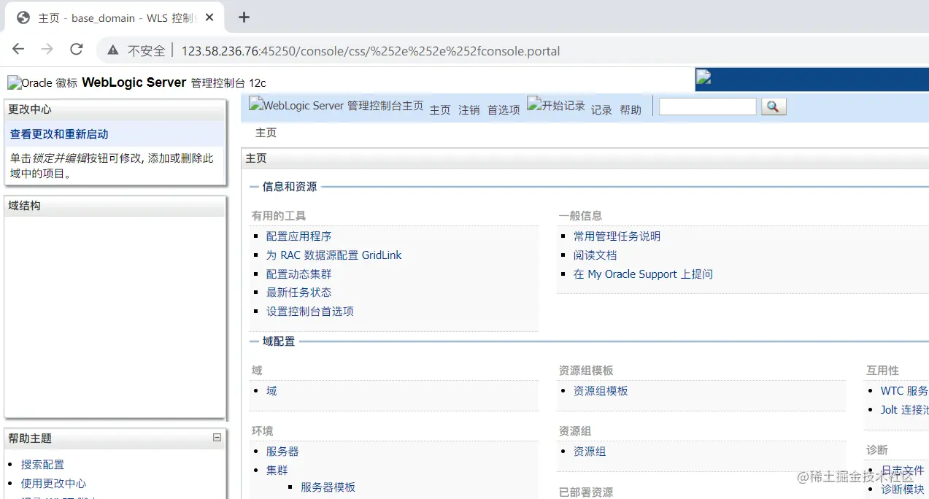Click 搜索配置 help topic link
The image size is (929, 499).
[x=42, y=465]
